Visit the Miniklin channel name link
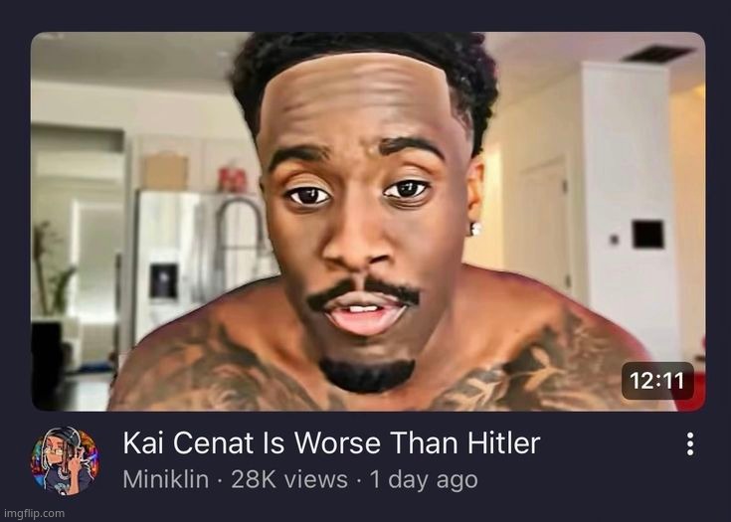The width and height of the screenshot is (731, 522). point(165,479)
